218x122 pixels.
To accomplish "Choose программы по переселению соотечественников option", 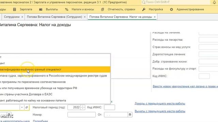I will (x=55, y=82).
